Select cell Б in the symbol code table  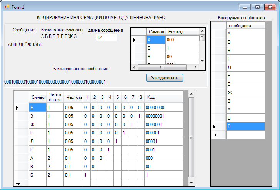[156, 48]
